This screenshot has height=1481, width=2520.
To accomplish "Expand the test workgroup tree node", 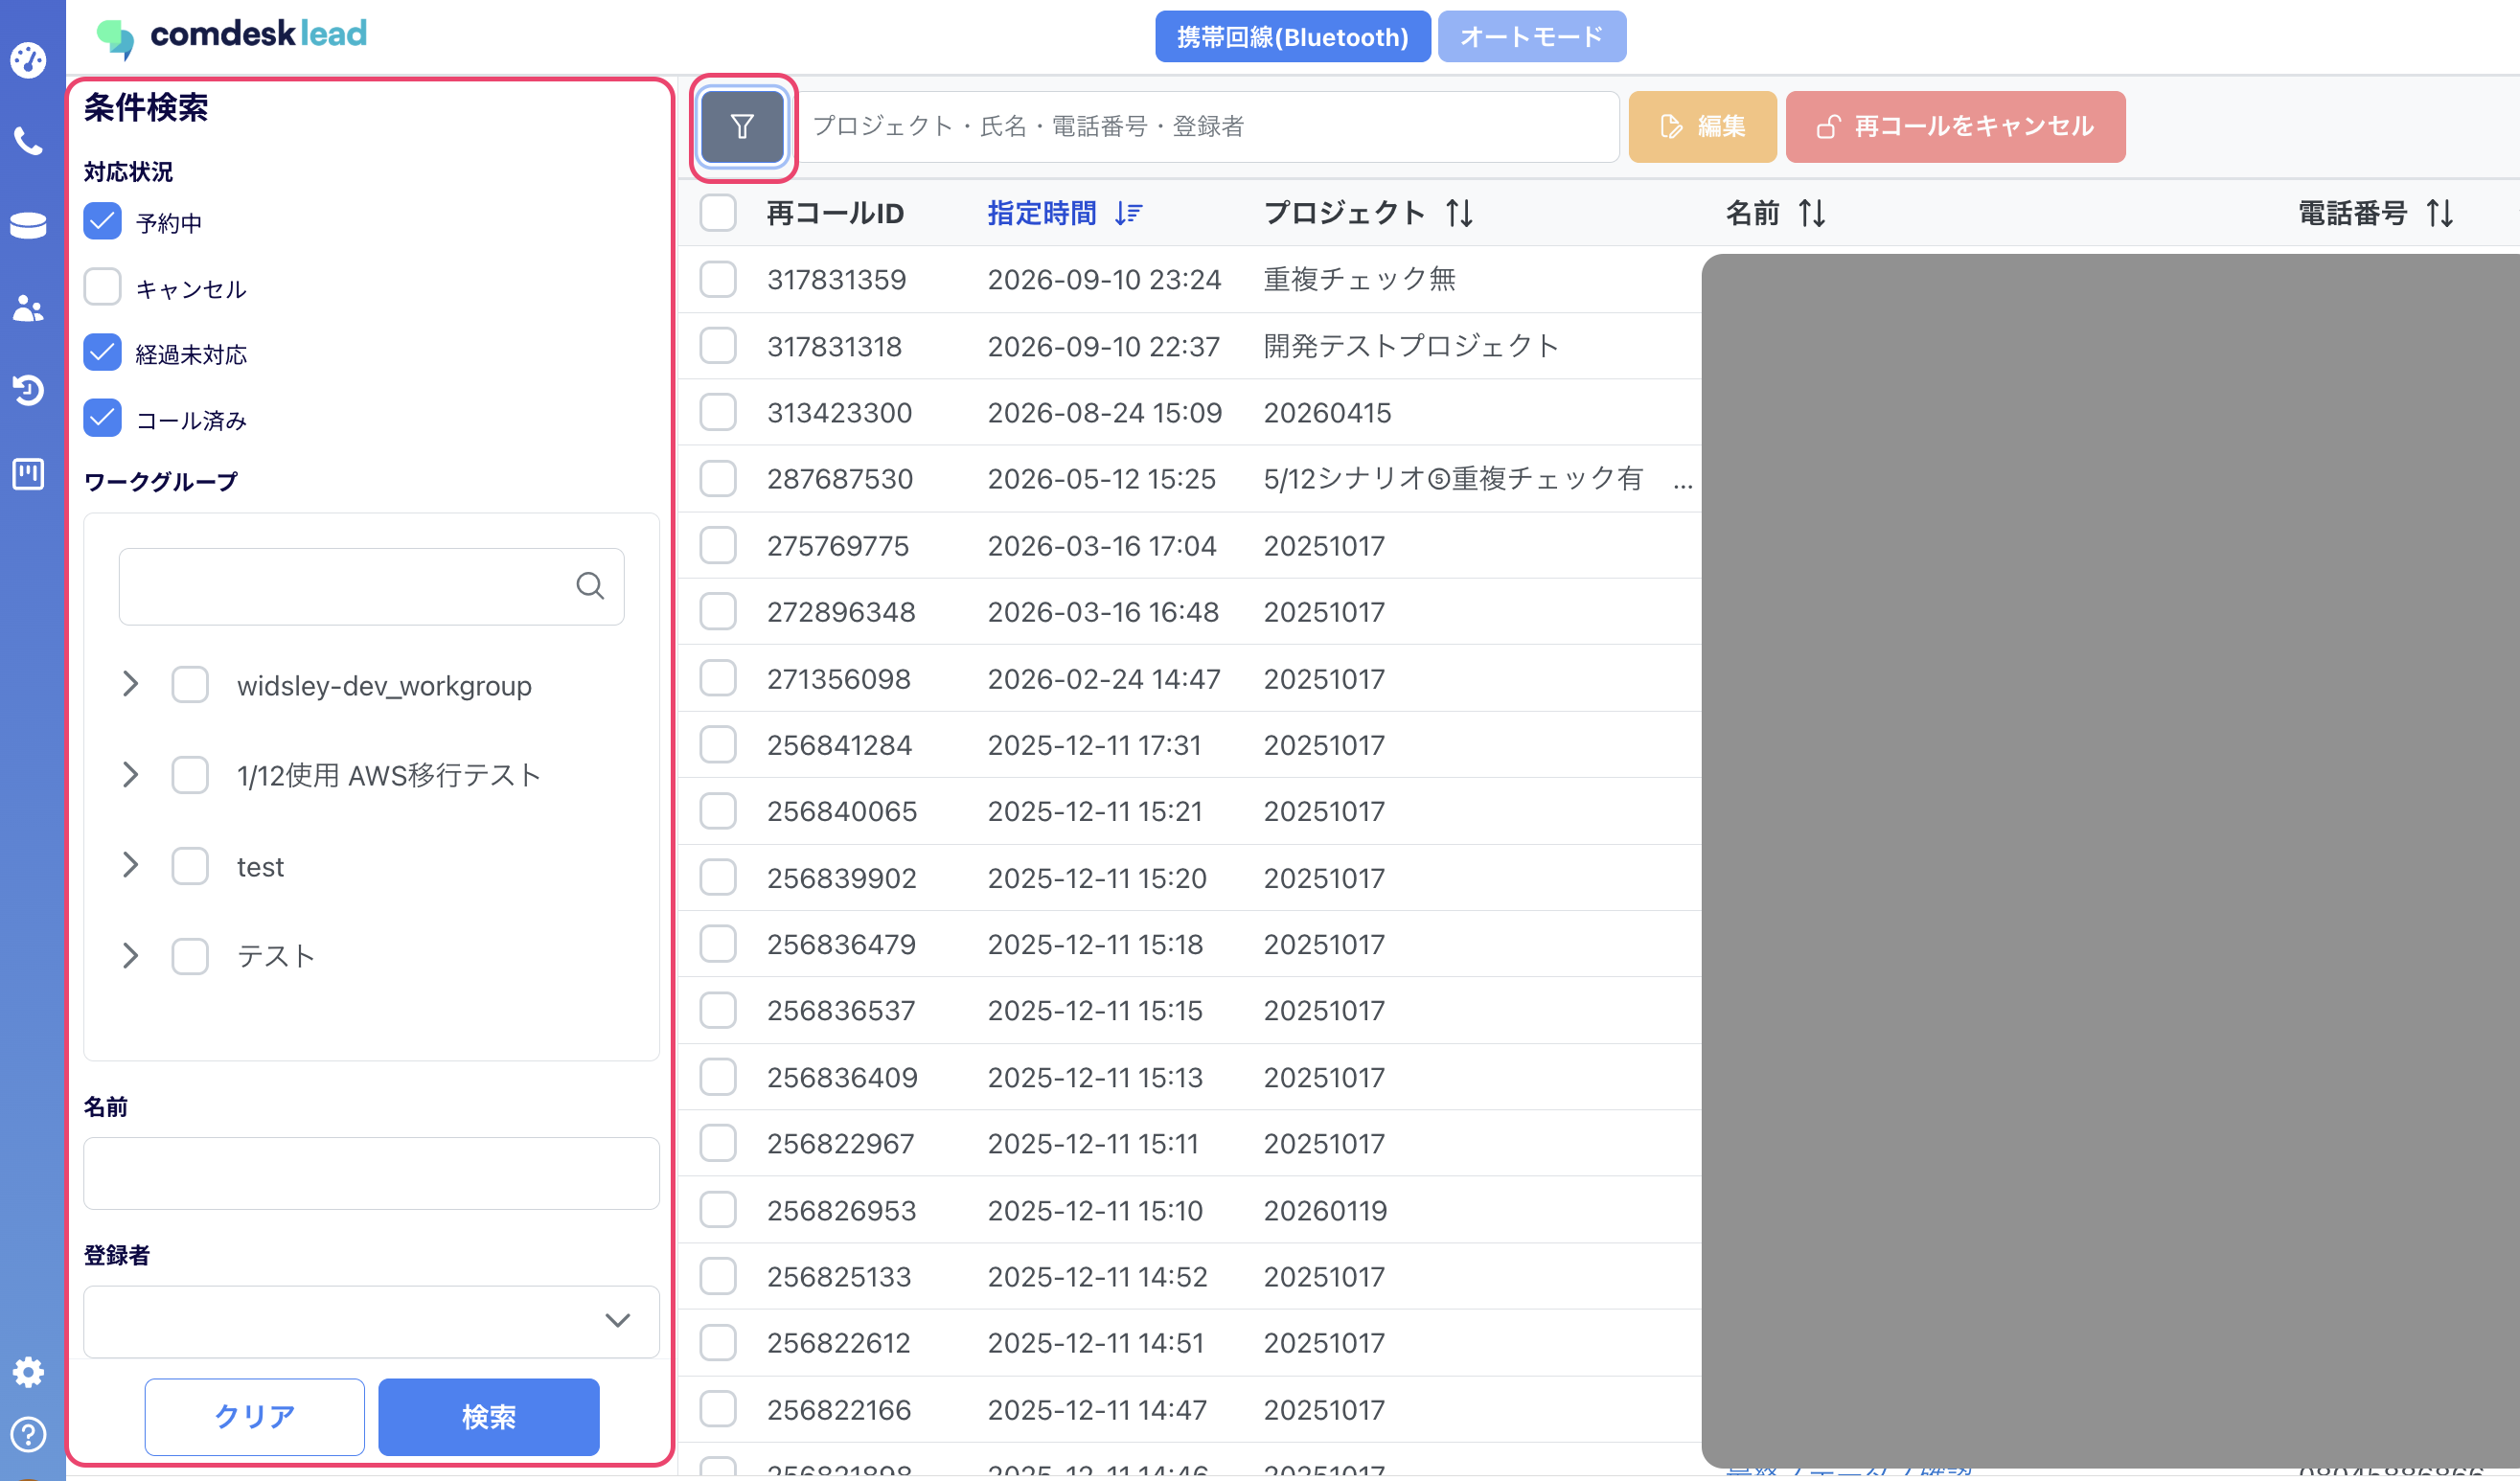I will point(130,866).
